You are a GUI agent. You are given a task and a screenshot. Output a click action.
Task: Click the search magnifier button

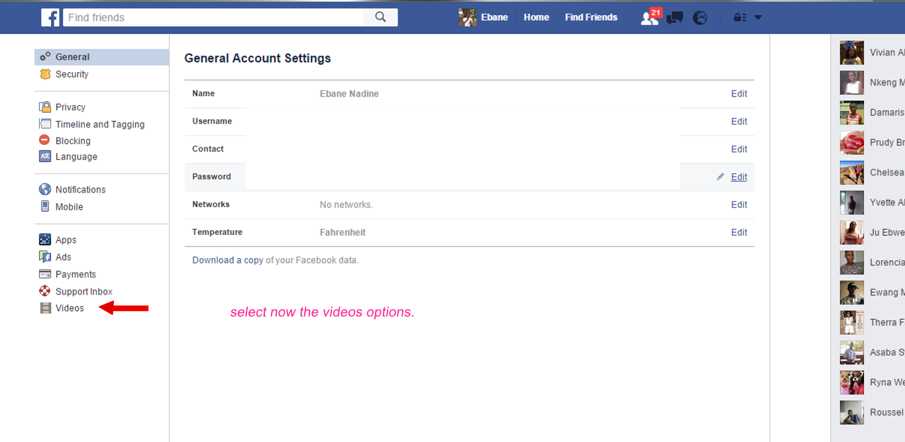(380, 17)
